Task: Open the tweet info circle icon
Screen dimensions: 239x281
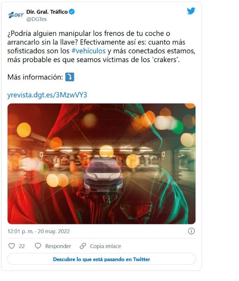Action: pos(191,231)
